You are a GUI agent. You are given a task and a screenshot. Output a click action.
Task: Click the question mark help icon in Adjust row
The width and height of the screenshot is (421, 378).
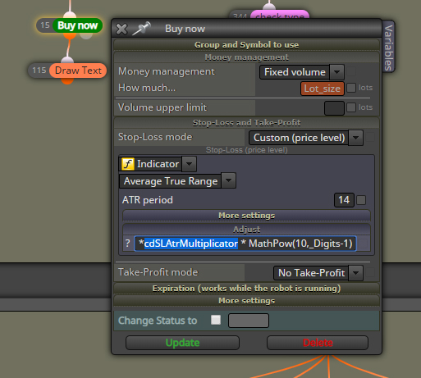pos(127,244)
